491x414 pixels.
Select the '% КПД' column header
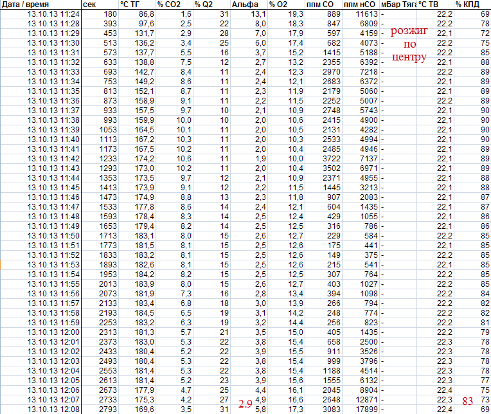click(466, 4)
